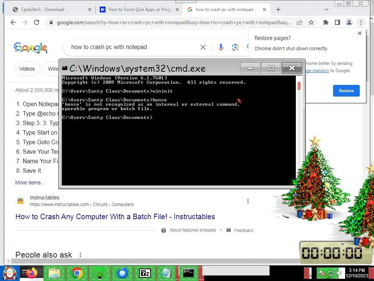
Task: Click the cmd.exe vertical scrollbar thumb
Action: click(299, 86)
